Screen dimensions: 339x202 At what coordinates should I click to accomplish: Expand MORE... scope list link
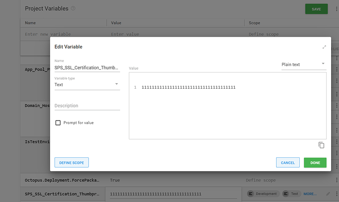310,194
